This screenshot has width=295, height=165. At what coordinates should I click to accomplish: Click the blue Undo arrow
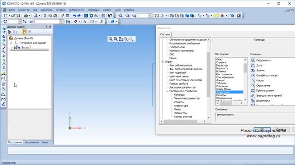pos(74,16)
